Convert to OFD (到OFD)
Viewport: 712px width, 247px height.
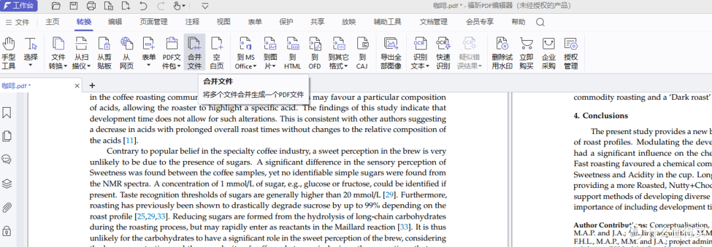314,53
